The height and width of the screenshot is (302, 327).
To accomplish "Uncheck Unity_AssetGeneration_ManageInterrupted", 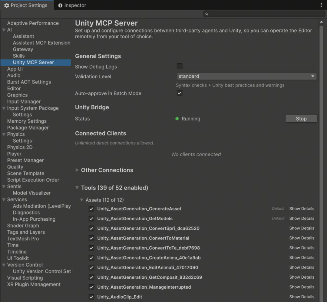I will tap(91, 287).
